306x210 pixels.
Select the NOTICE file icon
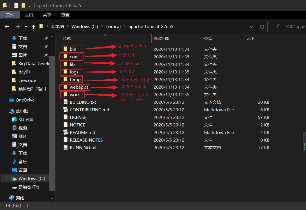coord(66,125)
